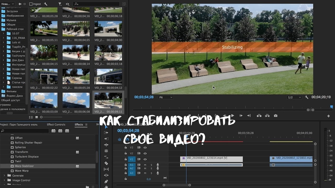The height and width of the screenshot is (188, 335).
Task: Go back in Media Browser
Action: (x=19, y=4)
